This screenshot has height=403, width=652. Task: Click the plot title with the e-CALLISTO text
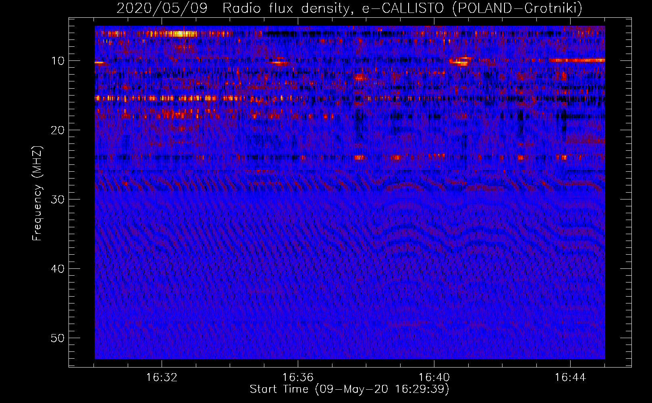(349, 8)
